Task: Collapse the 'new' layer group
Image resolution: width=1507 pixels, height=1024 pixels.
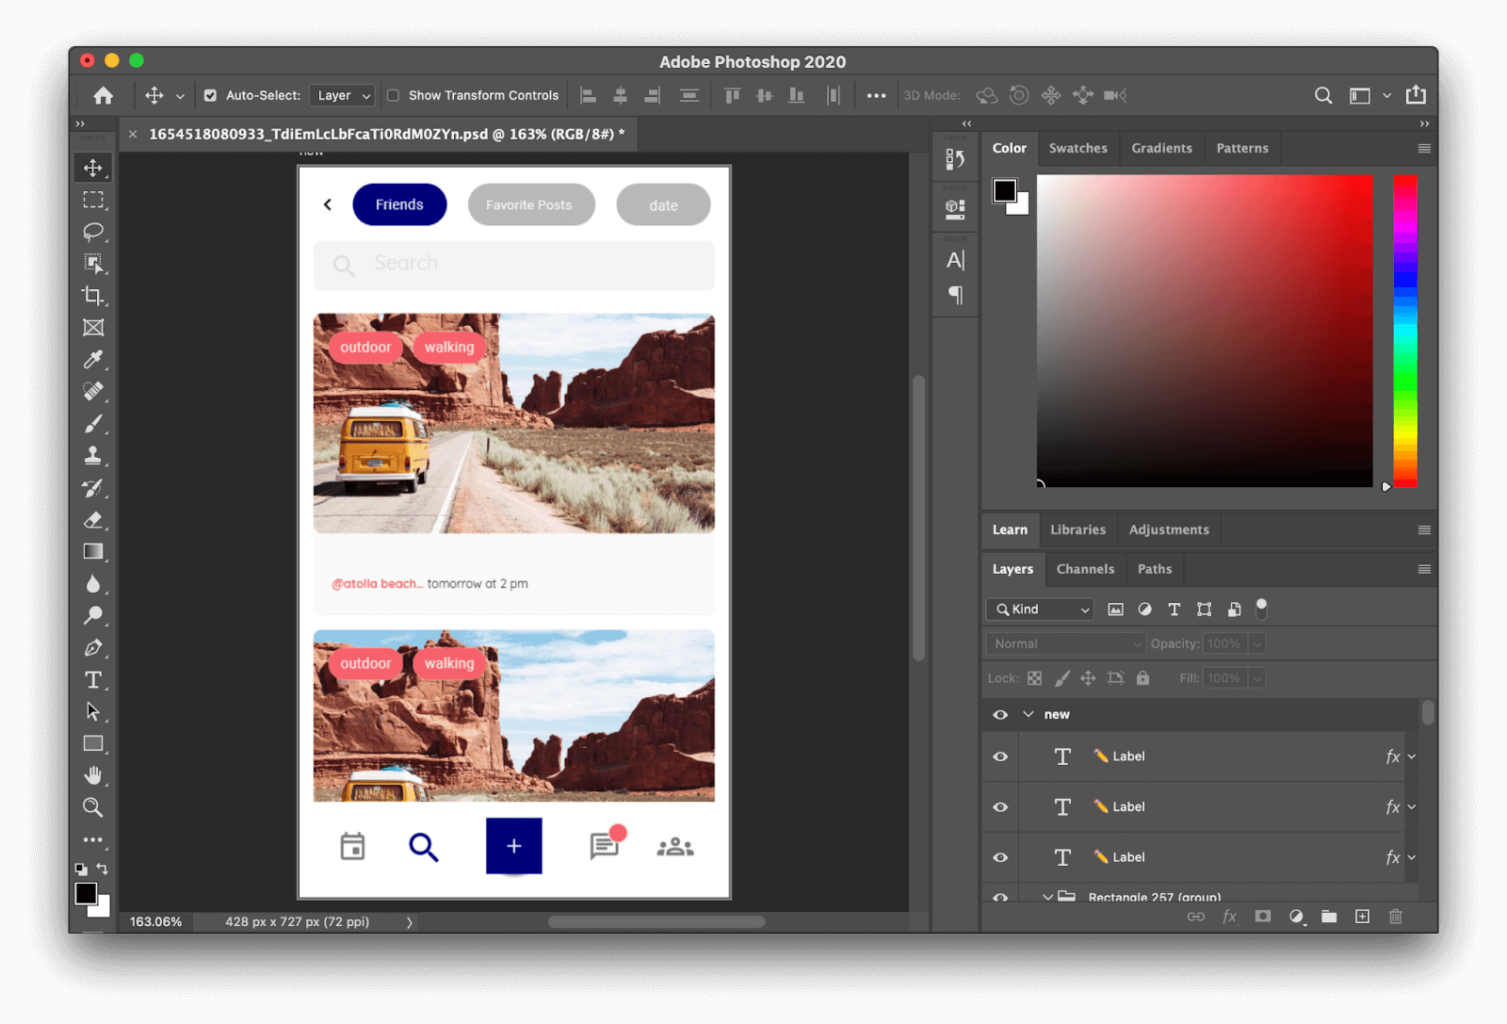Action: pos(1029,714)
